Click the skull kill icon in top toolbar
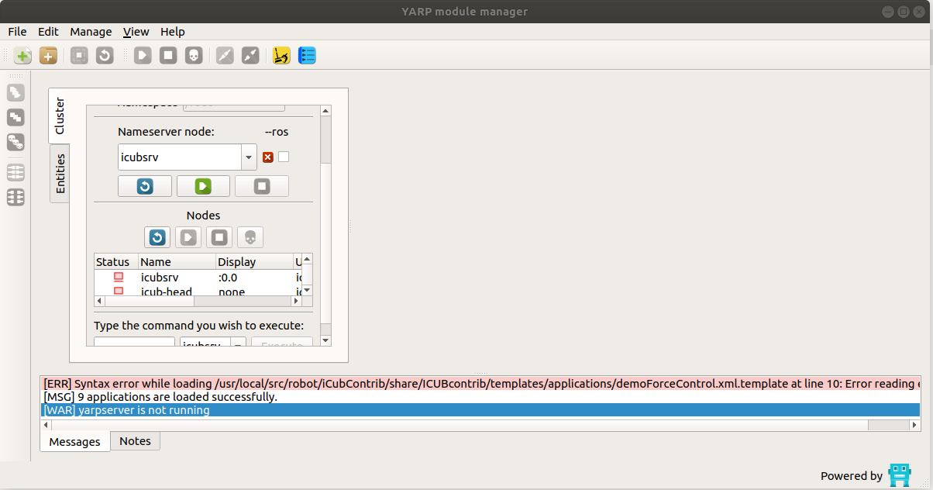 point(194,56)
